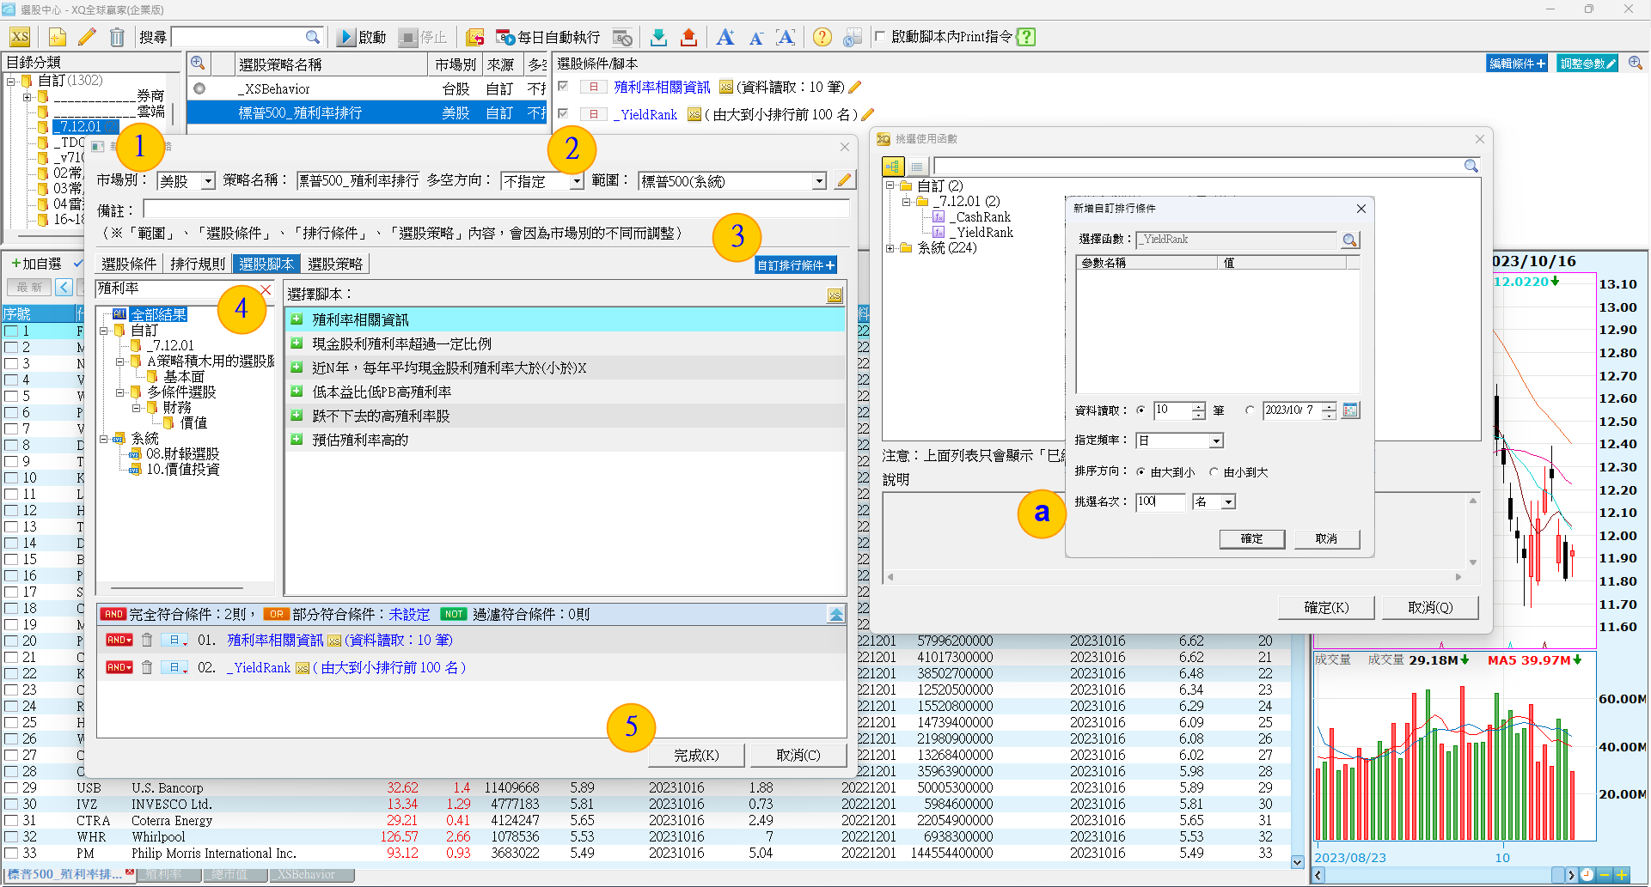Screen dimensions: 1651x887
Task: Click the pencil edit icon in toolbar
Action: coord(87,37)
